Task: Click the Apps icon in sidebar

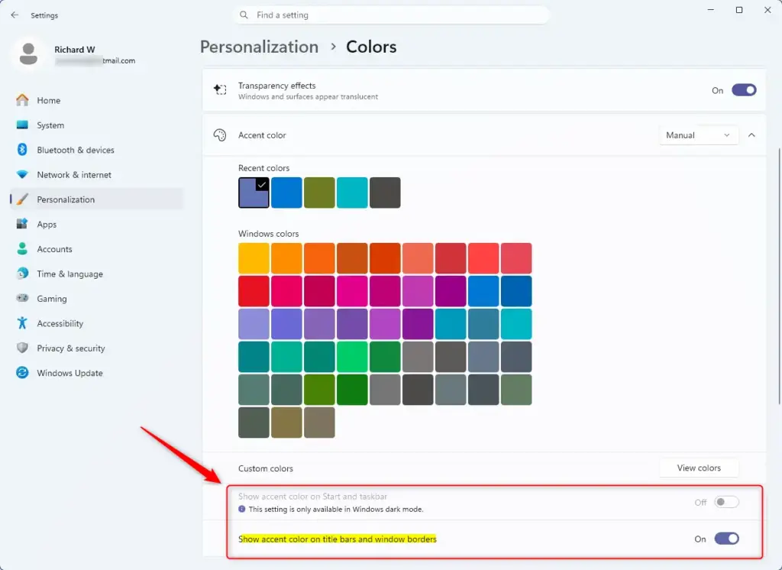Action: pyautogui.click(x=22, y=224)
